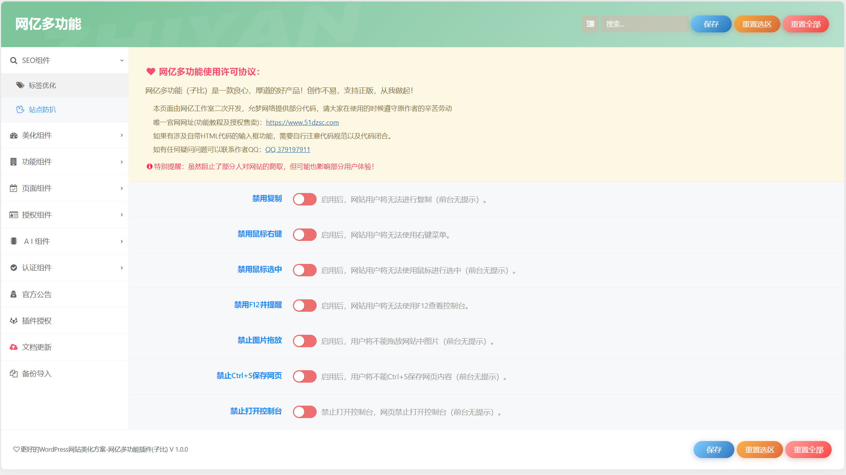The image size is (846, 475).
Task: Open the https://www.51dzsc.com link
Action: pyautogui.click(x=302, y=123)
